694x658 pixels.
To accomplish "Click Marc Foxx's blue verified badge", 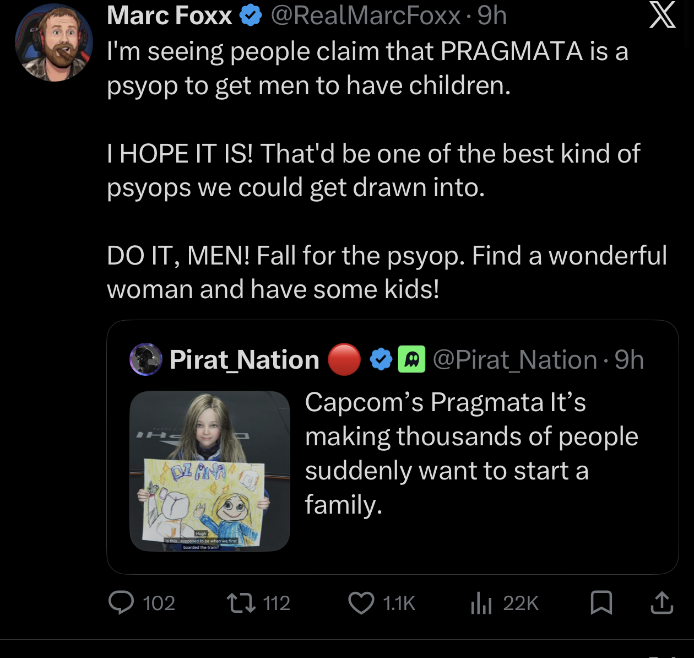I will point(251,15).
